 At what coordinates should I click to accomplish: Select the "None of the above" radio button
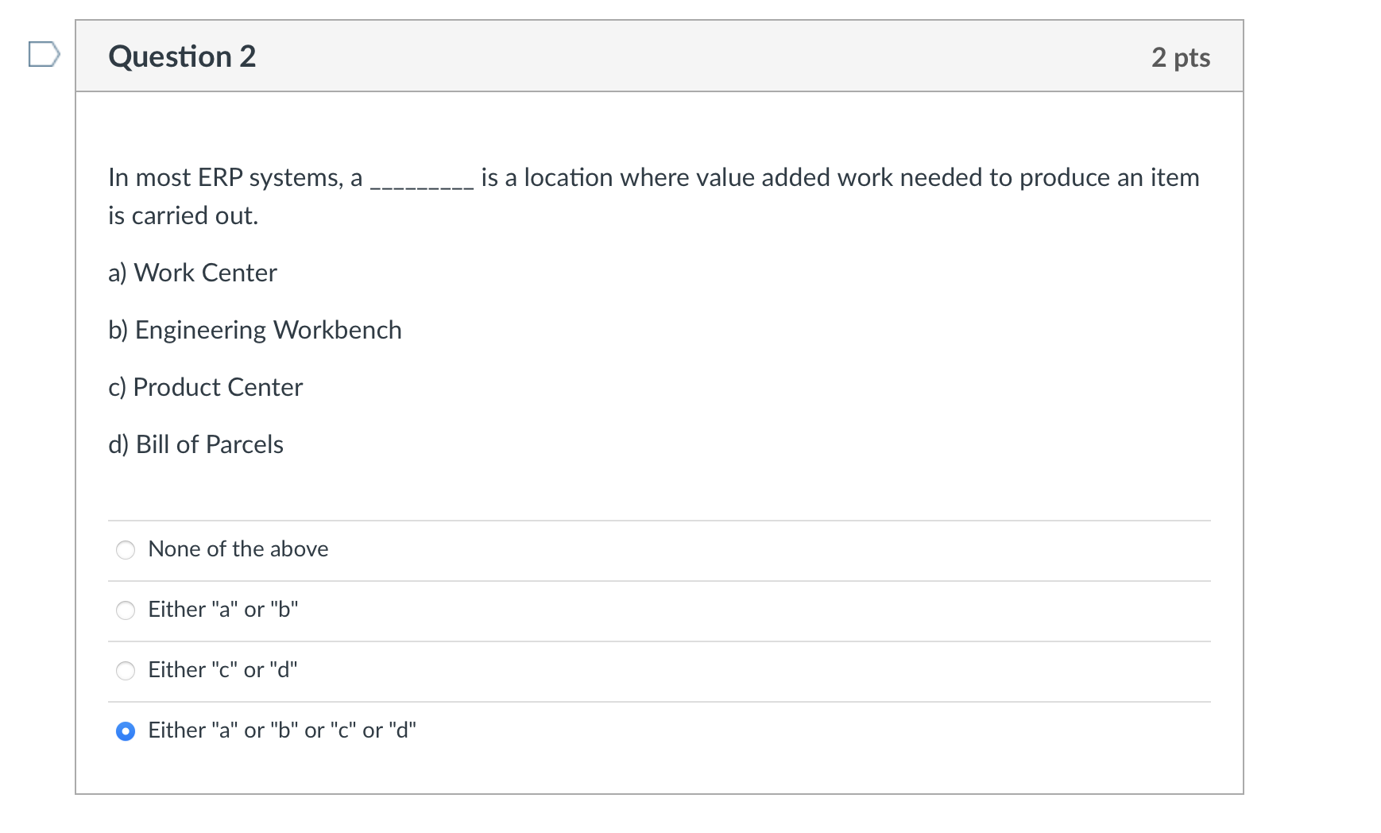[x=126, y=550]
